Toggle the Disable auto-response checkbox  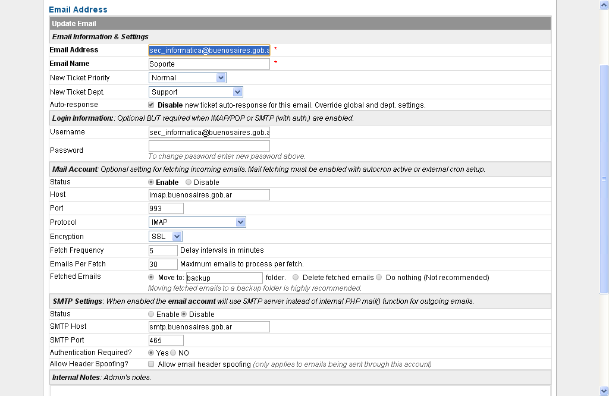point(151,105)
